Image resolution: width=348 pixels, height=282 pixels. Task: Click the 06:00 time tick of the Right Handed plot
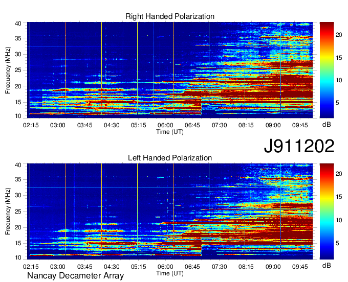coord(165,125)
